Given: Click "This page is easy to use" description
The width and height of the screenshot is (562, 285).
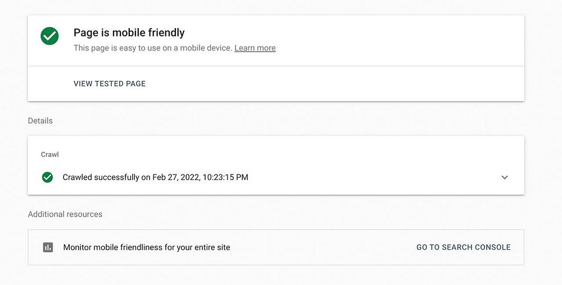Looking at the screenshot, I should 124,48.
